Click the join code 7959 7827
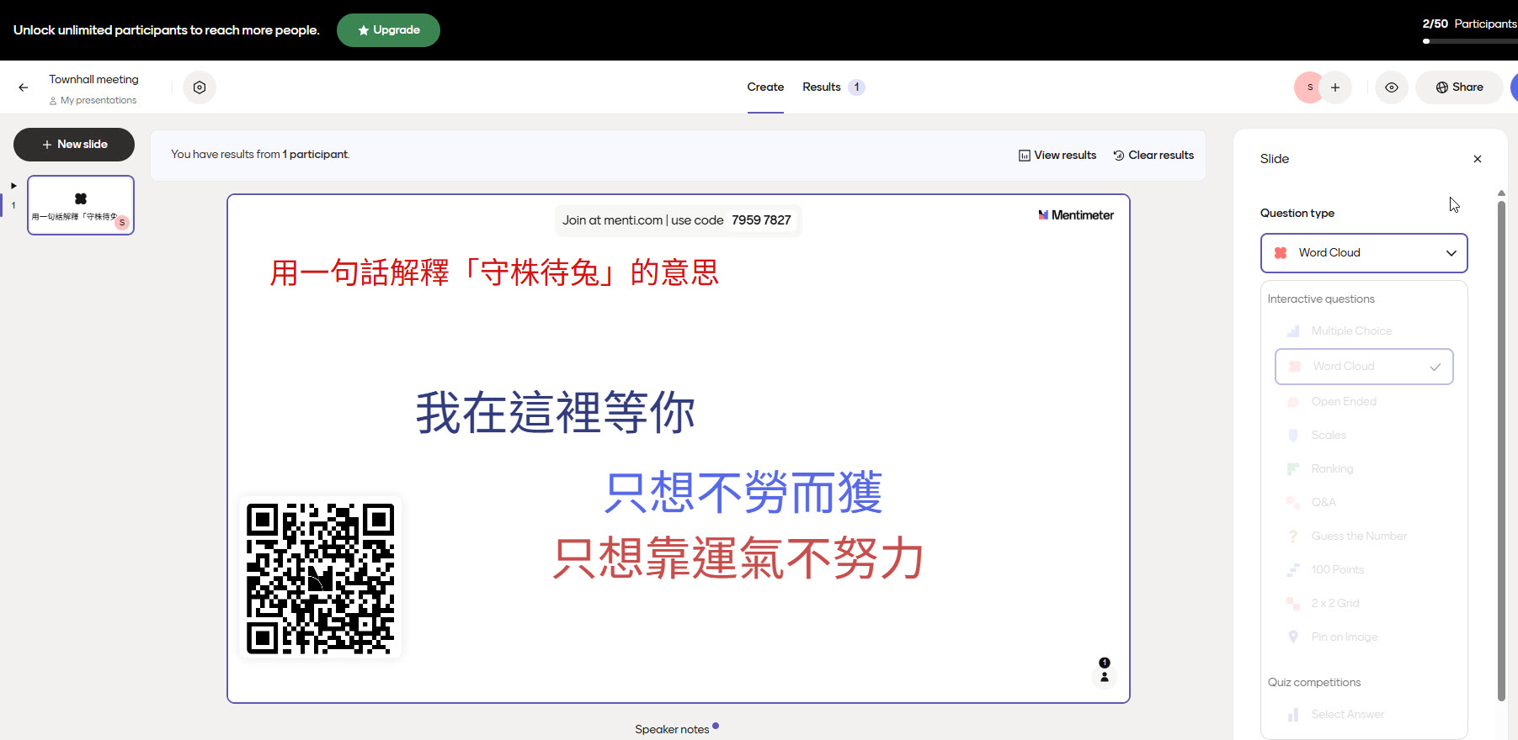The height and width of the screenshot is (740, 1518). (761, 220)
